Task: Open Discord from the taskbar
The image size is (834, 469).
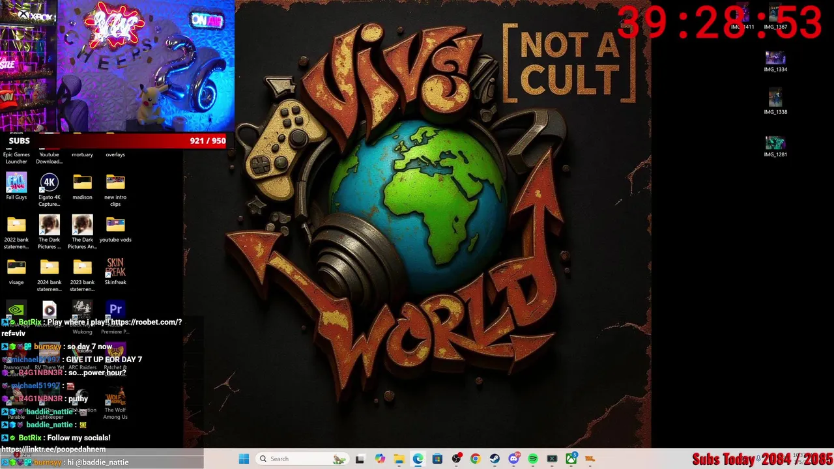Action: pyautogui.click(x=513, y=459)
